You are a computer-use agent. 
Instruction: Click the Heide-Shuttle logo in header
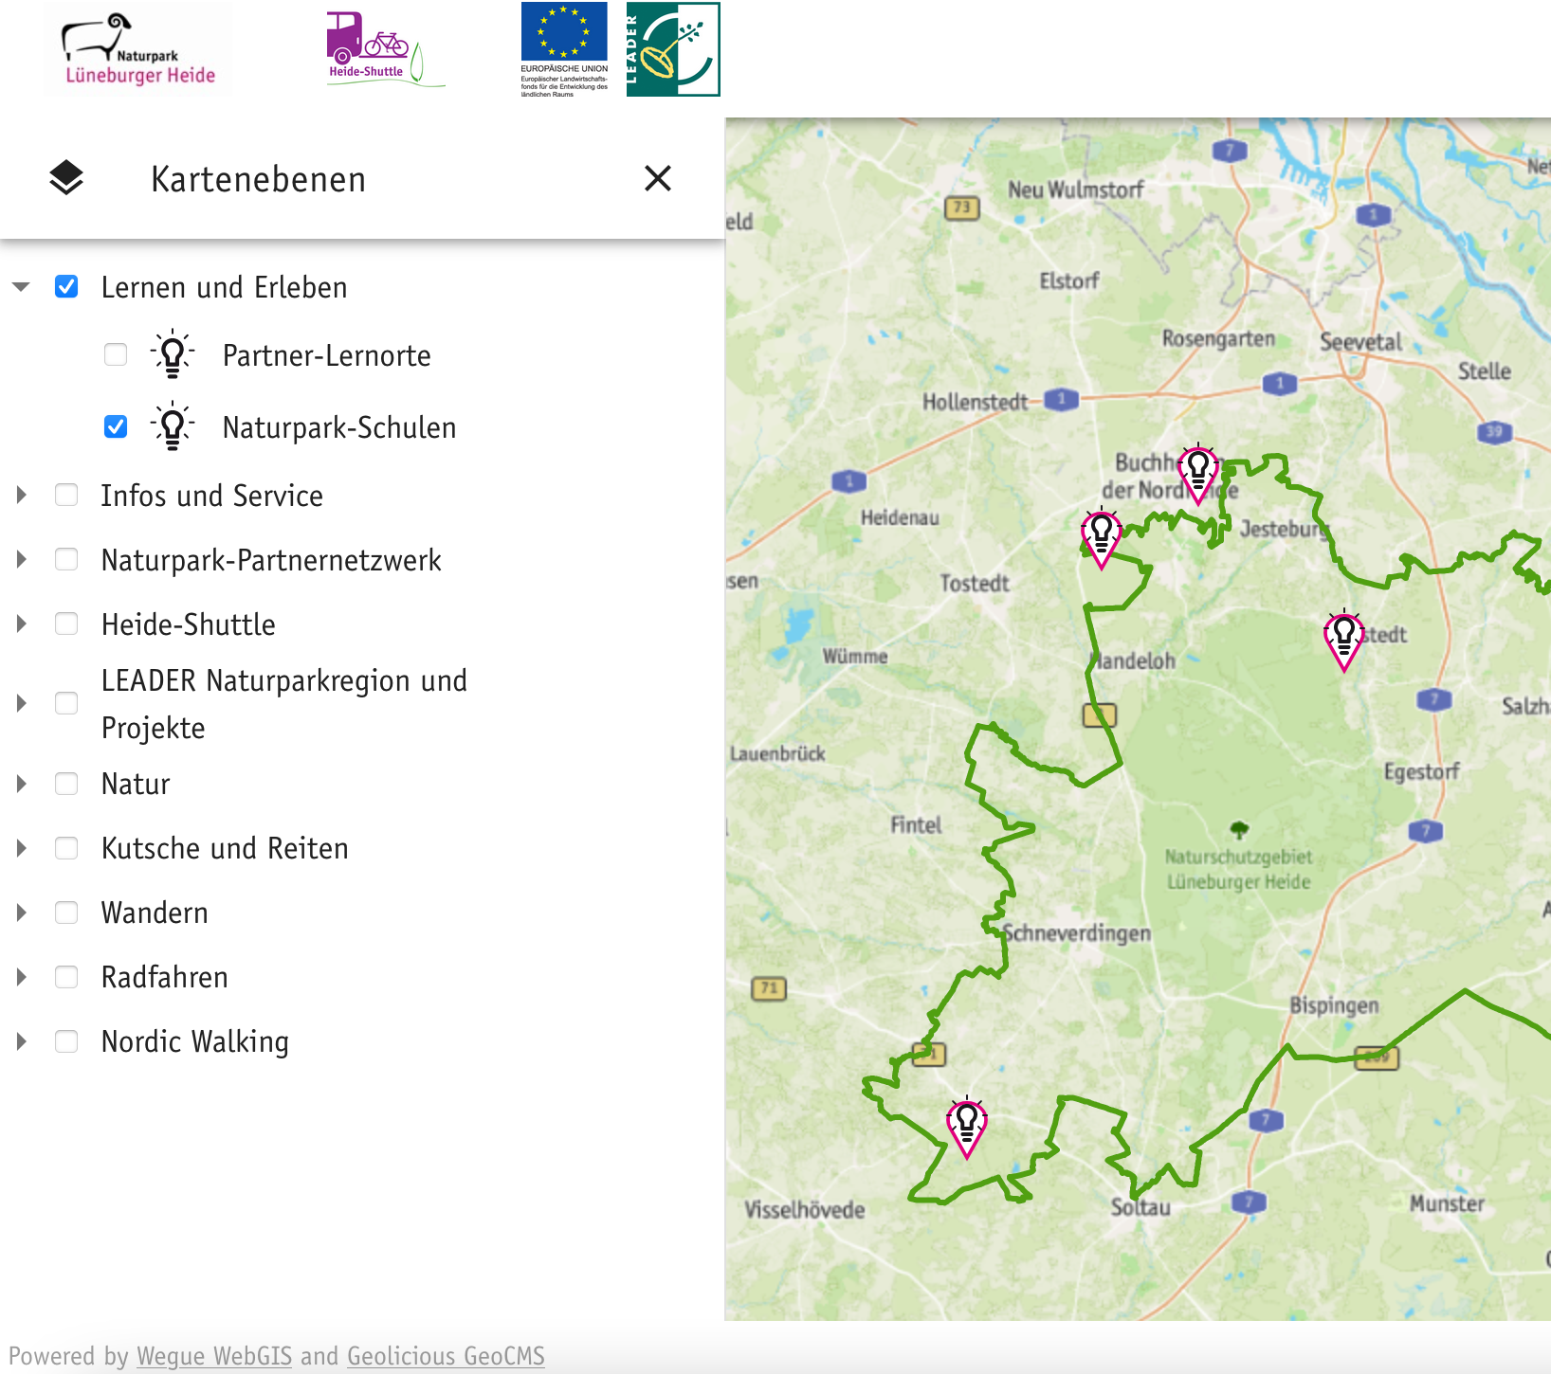point(384,50)
